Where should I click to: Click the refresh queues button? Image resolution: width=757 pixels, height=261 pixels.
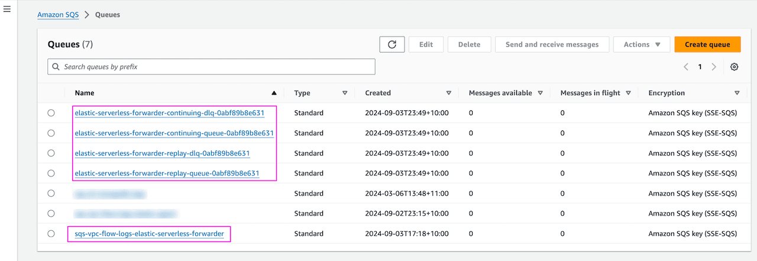392,44
